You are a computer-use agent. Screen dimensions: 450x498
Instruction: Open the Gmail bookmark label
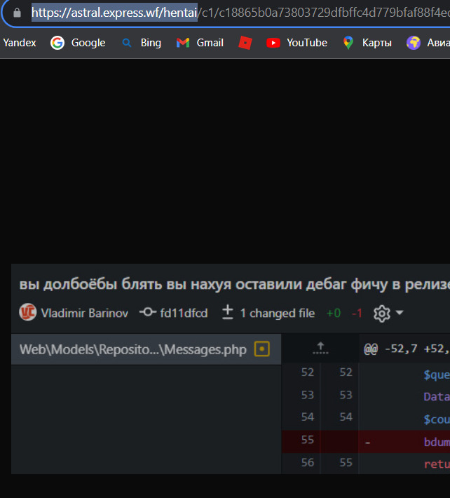point(210,43)
